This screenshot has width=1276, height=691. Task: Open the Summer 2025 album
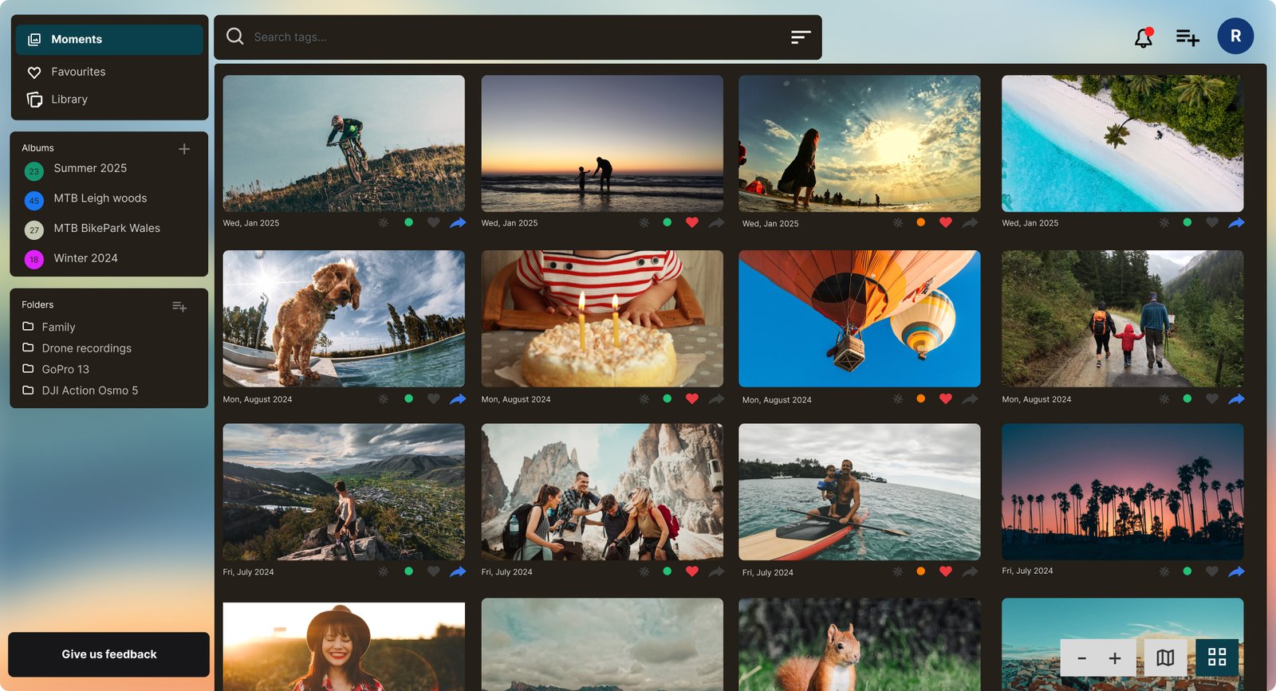(x=90, y=169)
